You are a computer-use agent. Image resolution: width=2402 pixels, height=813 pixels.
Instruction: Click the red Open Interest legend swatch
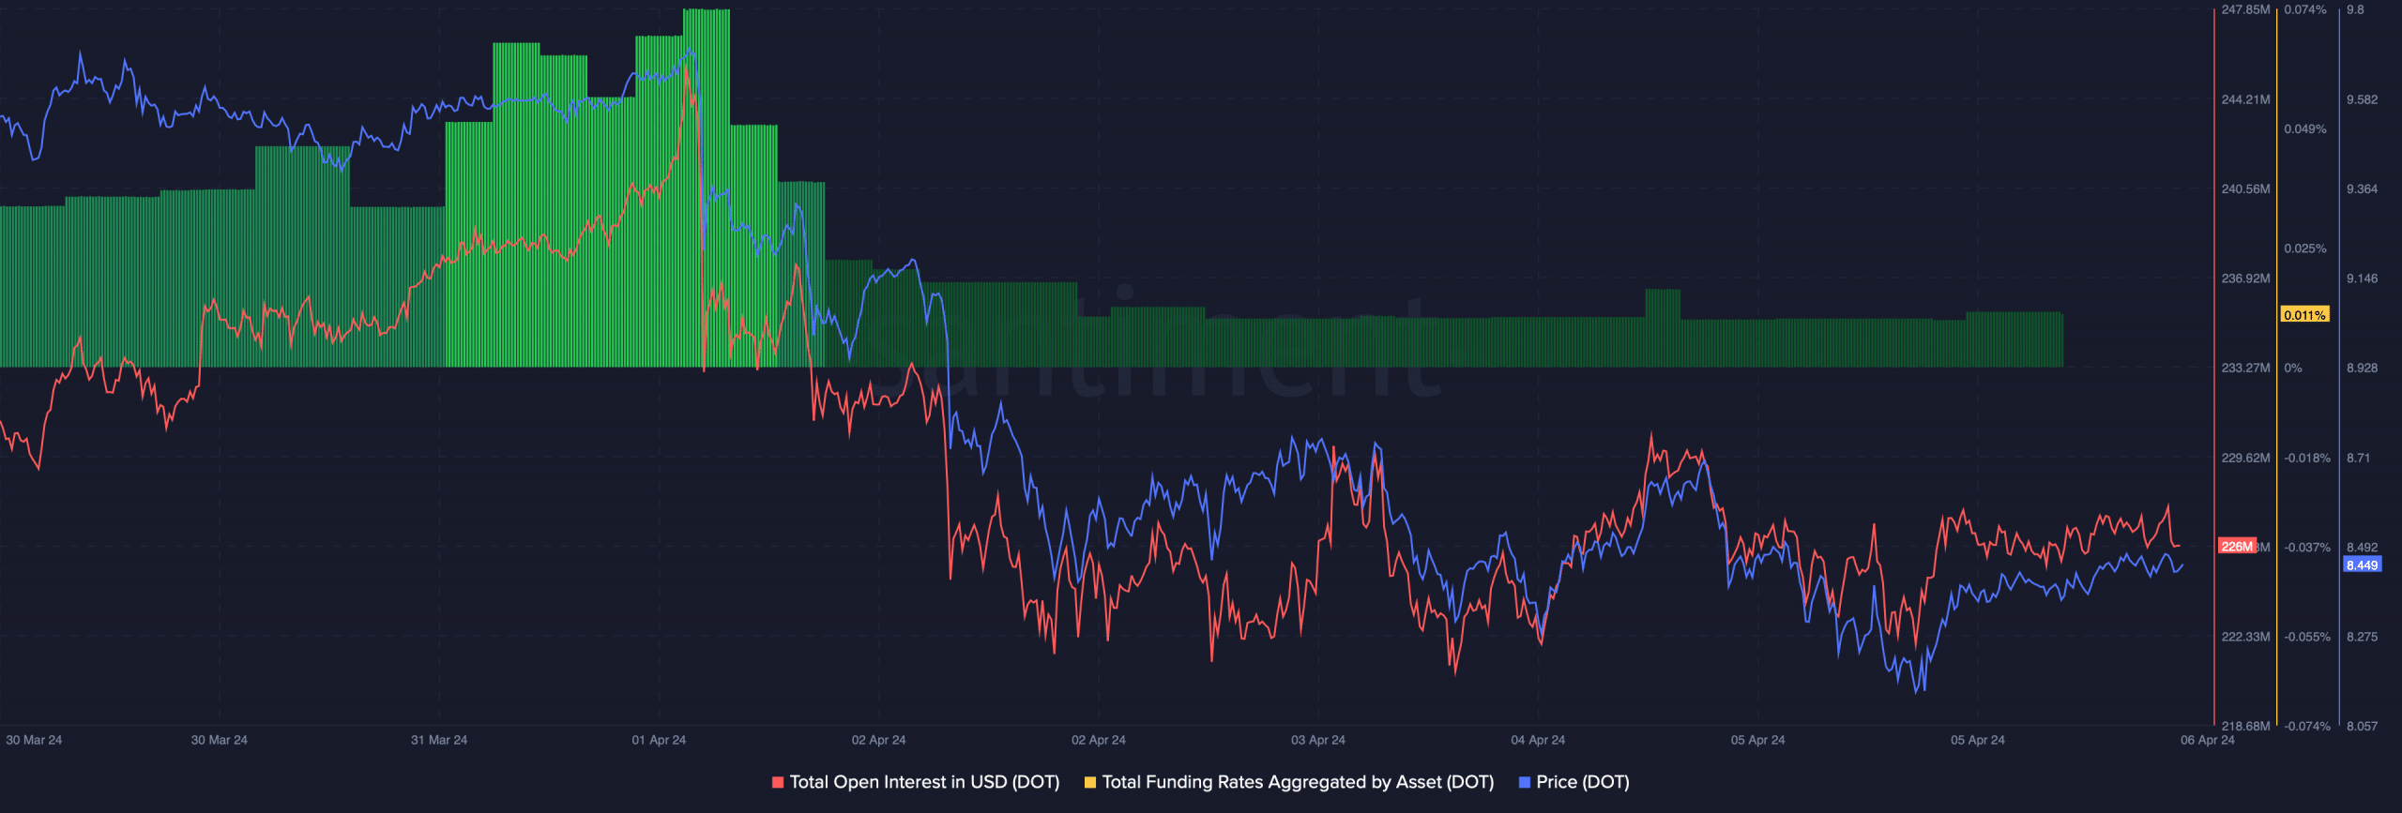pos(777,782)
